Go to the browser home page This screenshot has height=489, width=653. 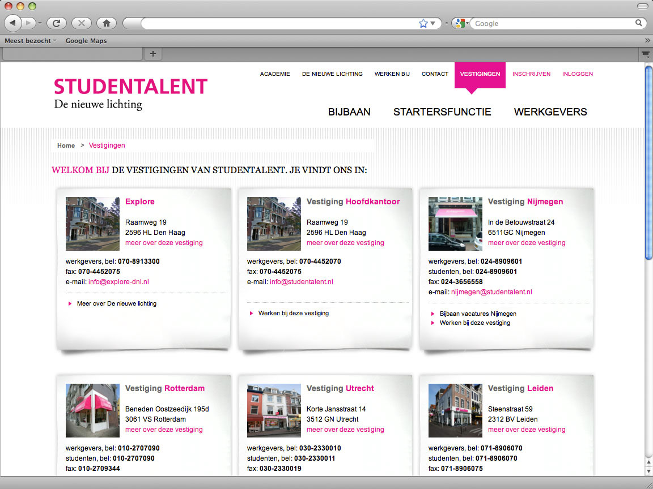(x=106, y=23)
